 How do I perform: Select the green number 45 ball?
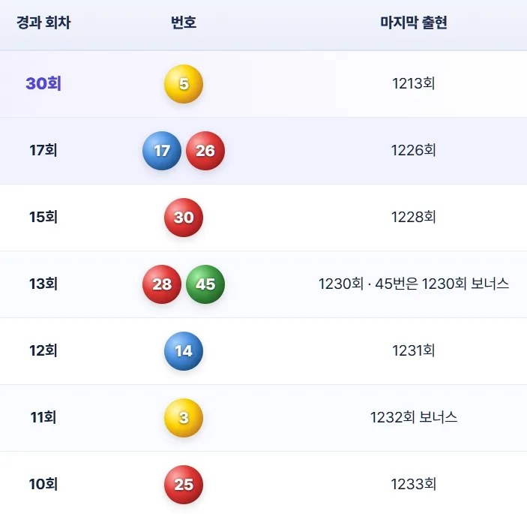coord(205,284)
